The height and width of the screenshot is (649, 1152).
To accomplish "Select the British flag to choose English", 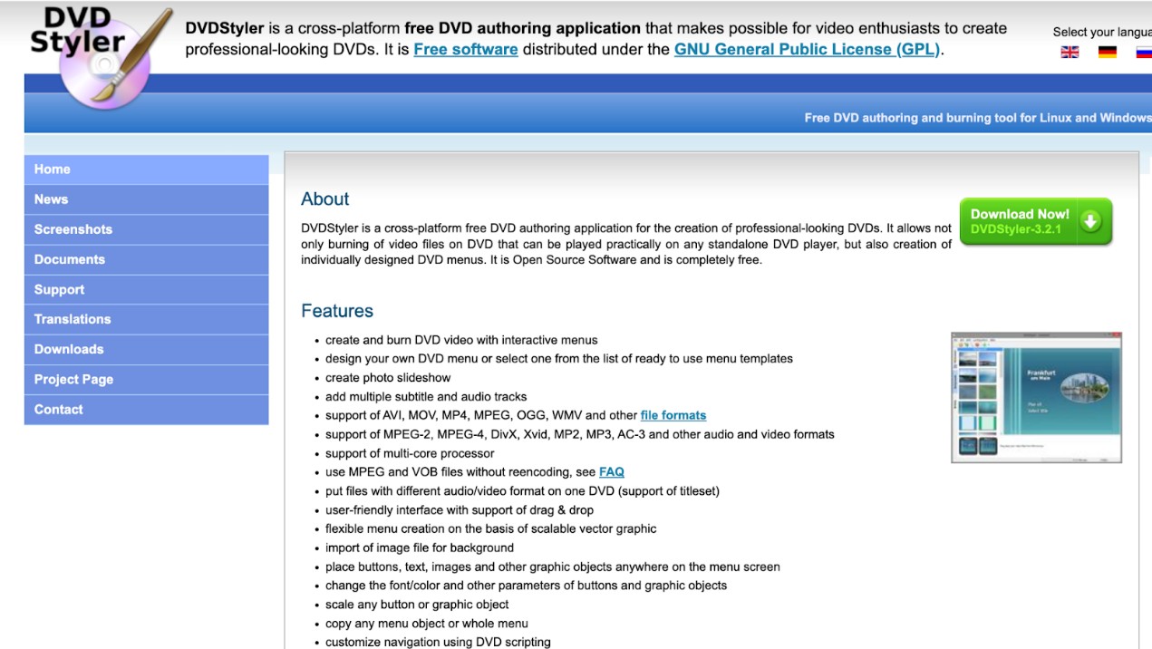I will (x=1070, y=52).
